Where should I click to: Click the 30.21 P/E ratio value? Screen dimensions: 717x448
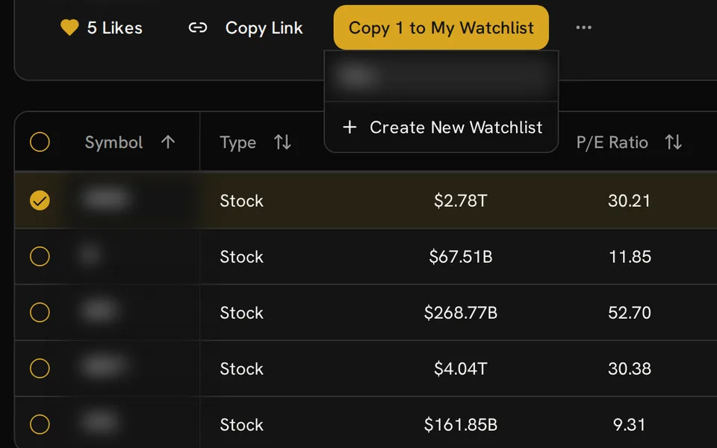click(629, 201)
